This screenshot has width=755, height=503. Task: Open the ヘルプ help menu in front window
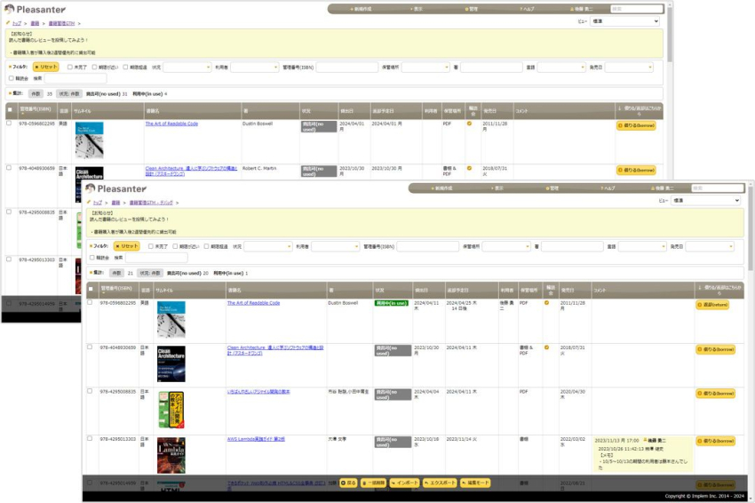click(x=607, y=188)
